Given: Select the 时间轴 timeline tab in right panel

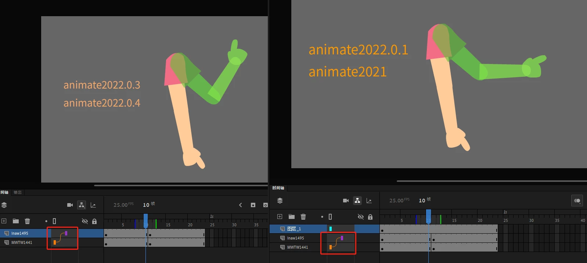Looking at the screenshot, I should pyautogui.click(x=278, y=188).
